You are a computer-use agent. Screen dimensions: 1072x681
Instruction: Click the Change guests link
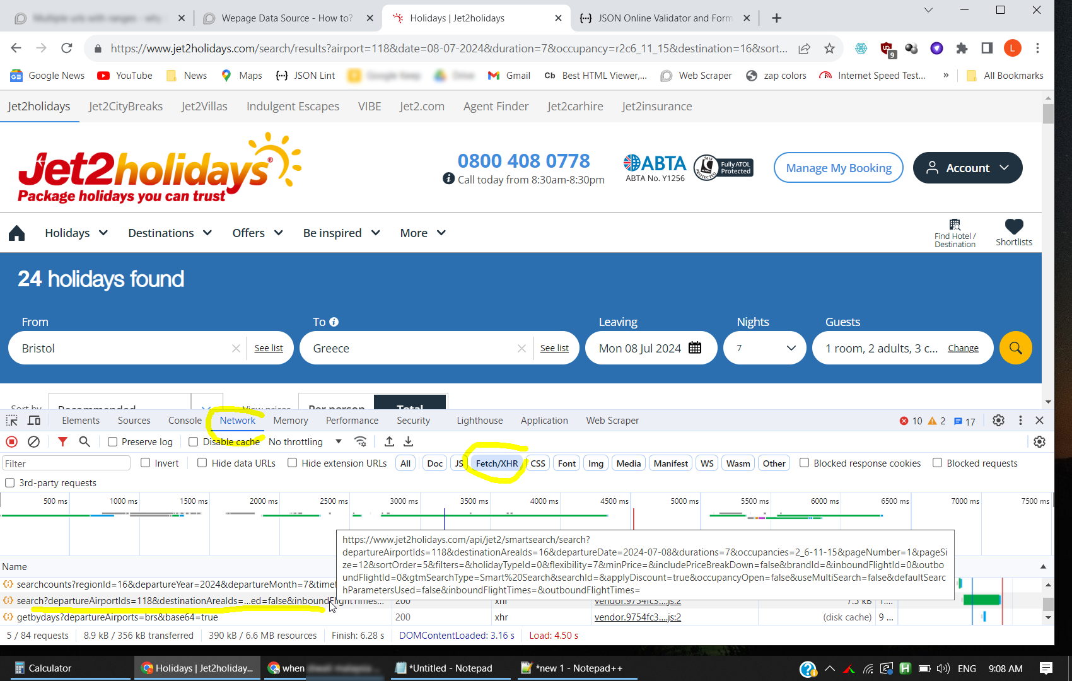[963, 348]
